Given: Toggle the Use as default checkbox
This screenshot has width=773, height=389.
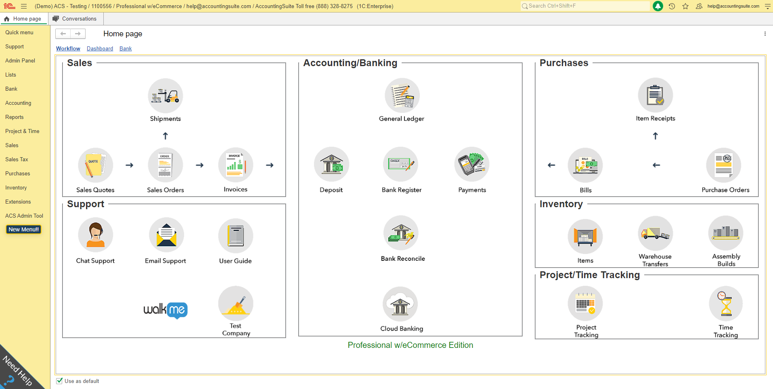Looking at the screenshot, I should pyautogui.click(x=59, y=381).
